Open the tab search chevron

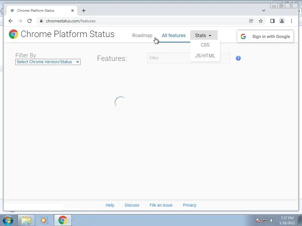tap(264, 11)
